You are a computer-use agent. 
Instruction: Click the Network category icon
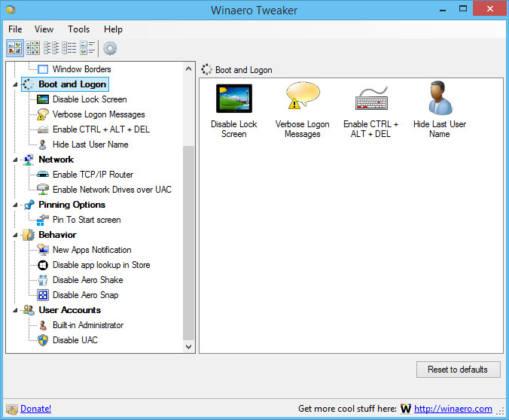29,160
